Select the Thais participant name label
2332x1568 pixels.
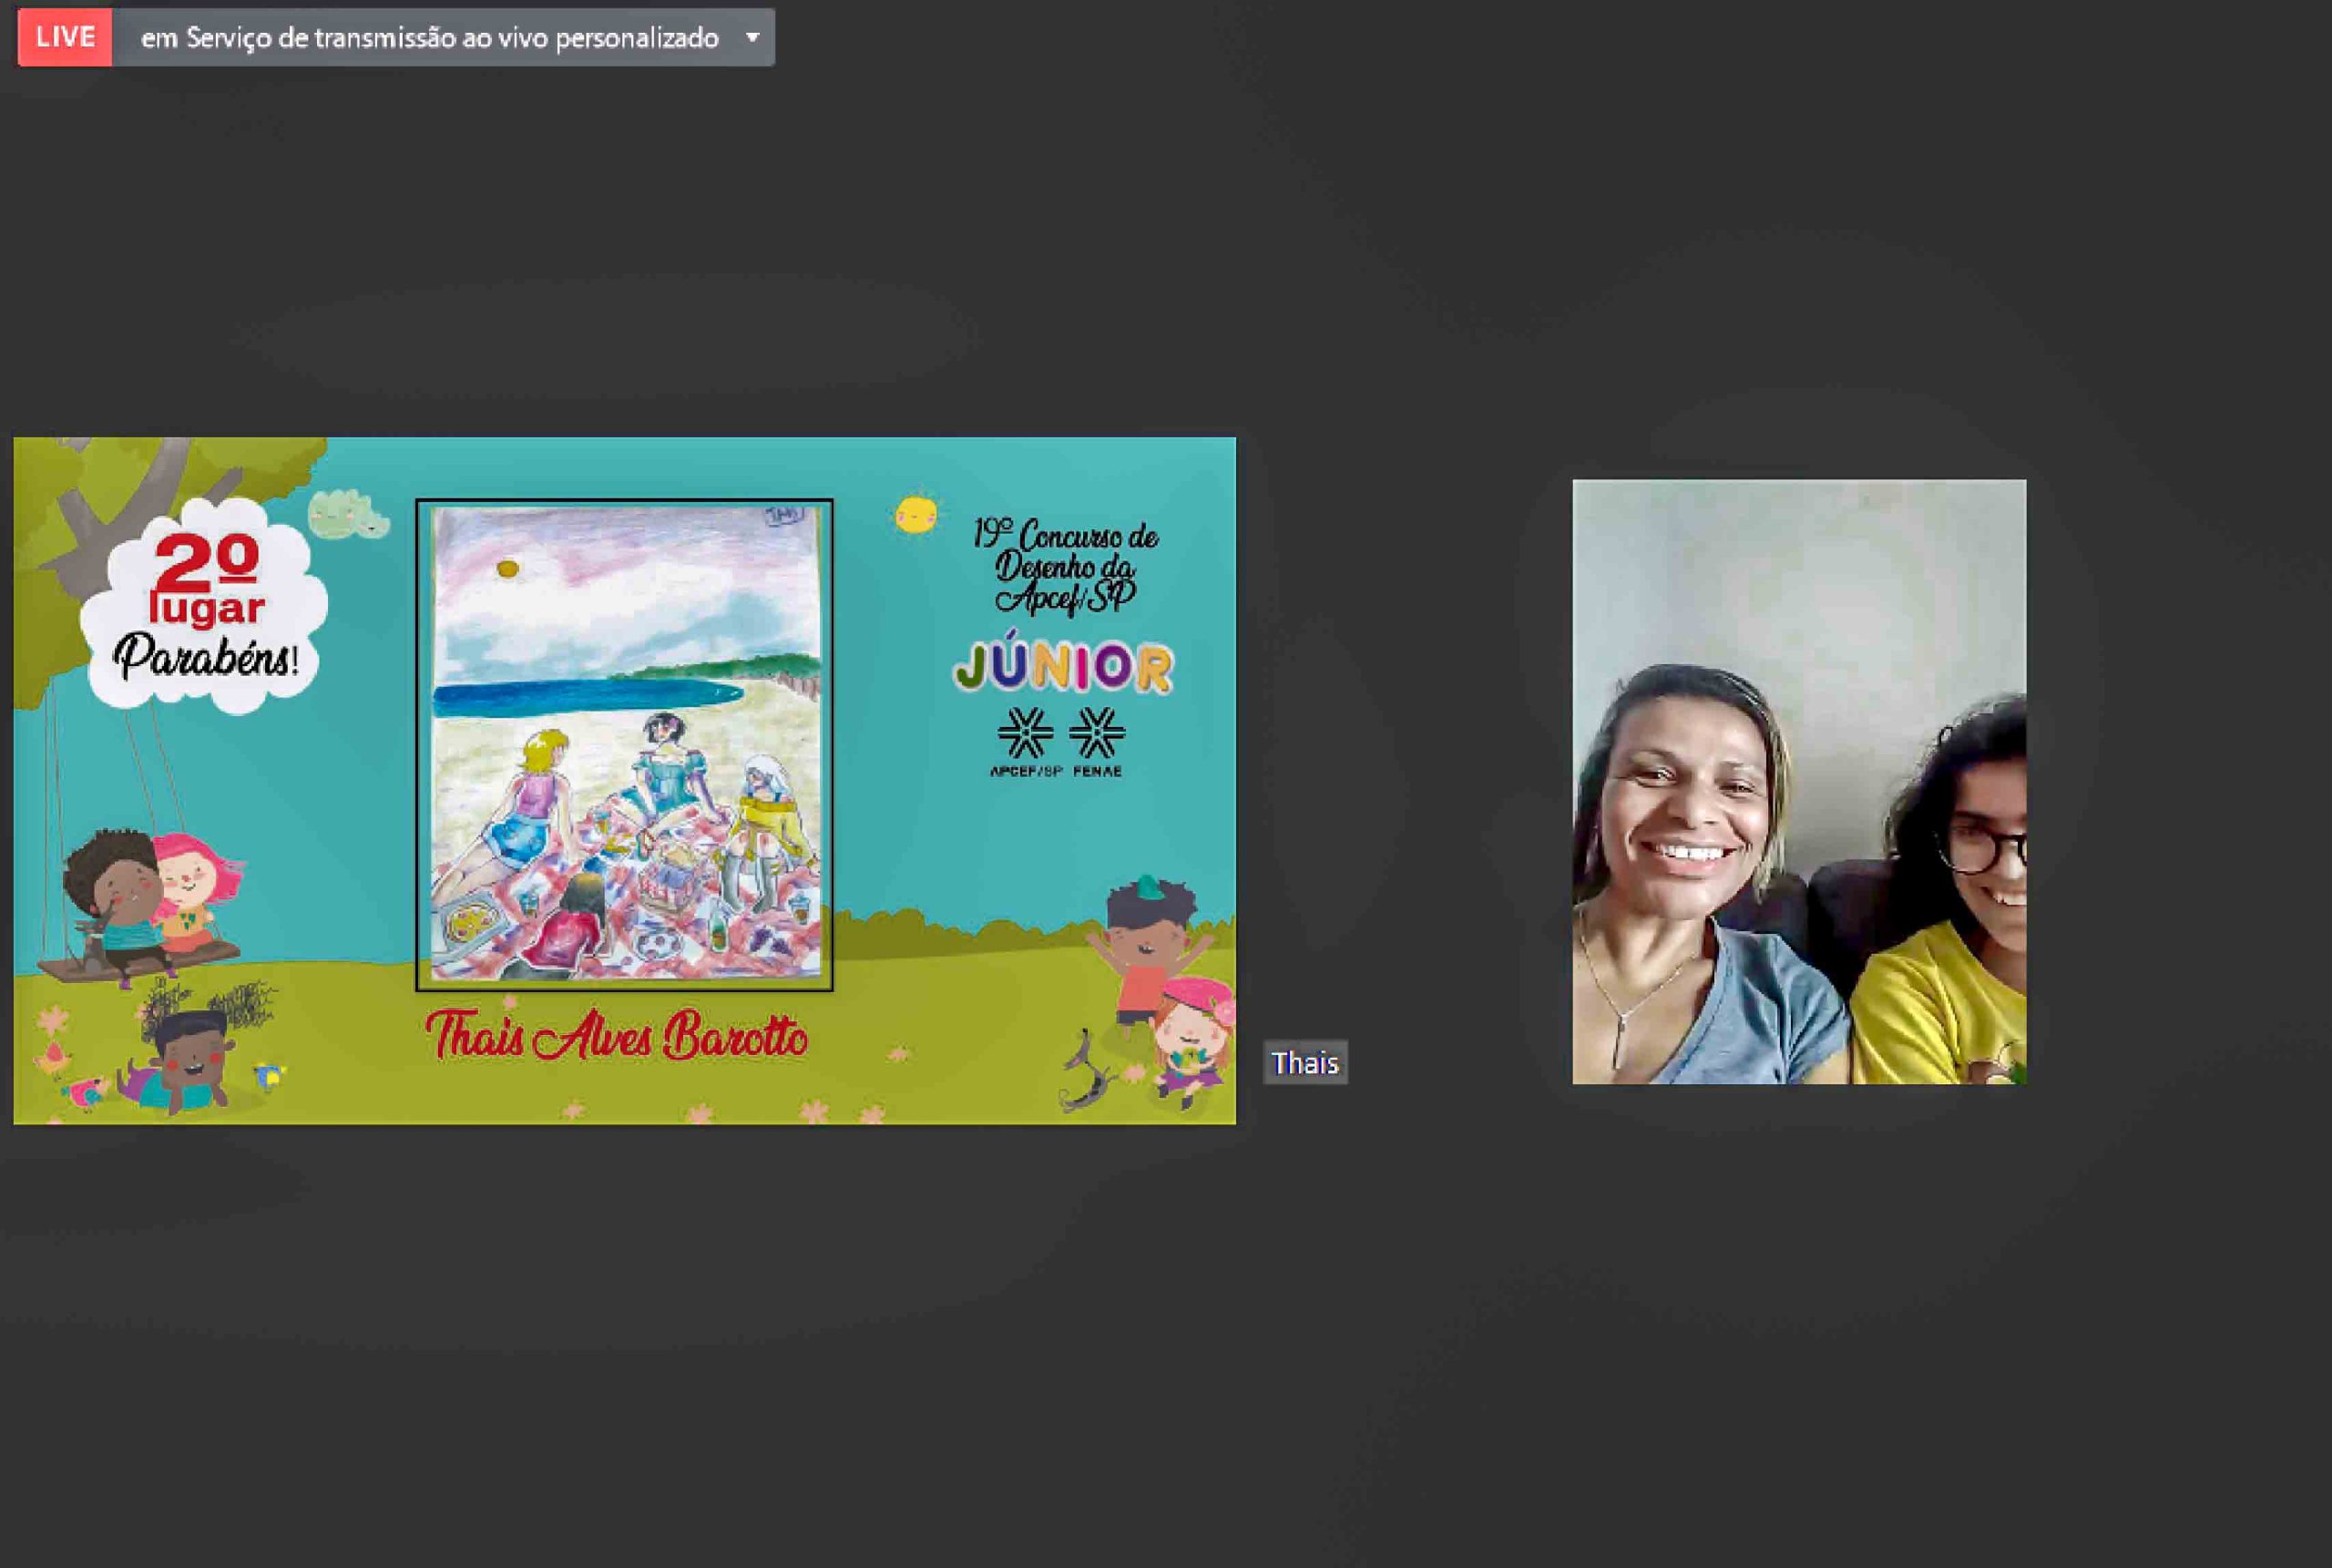[1304, 1063]
